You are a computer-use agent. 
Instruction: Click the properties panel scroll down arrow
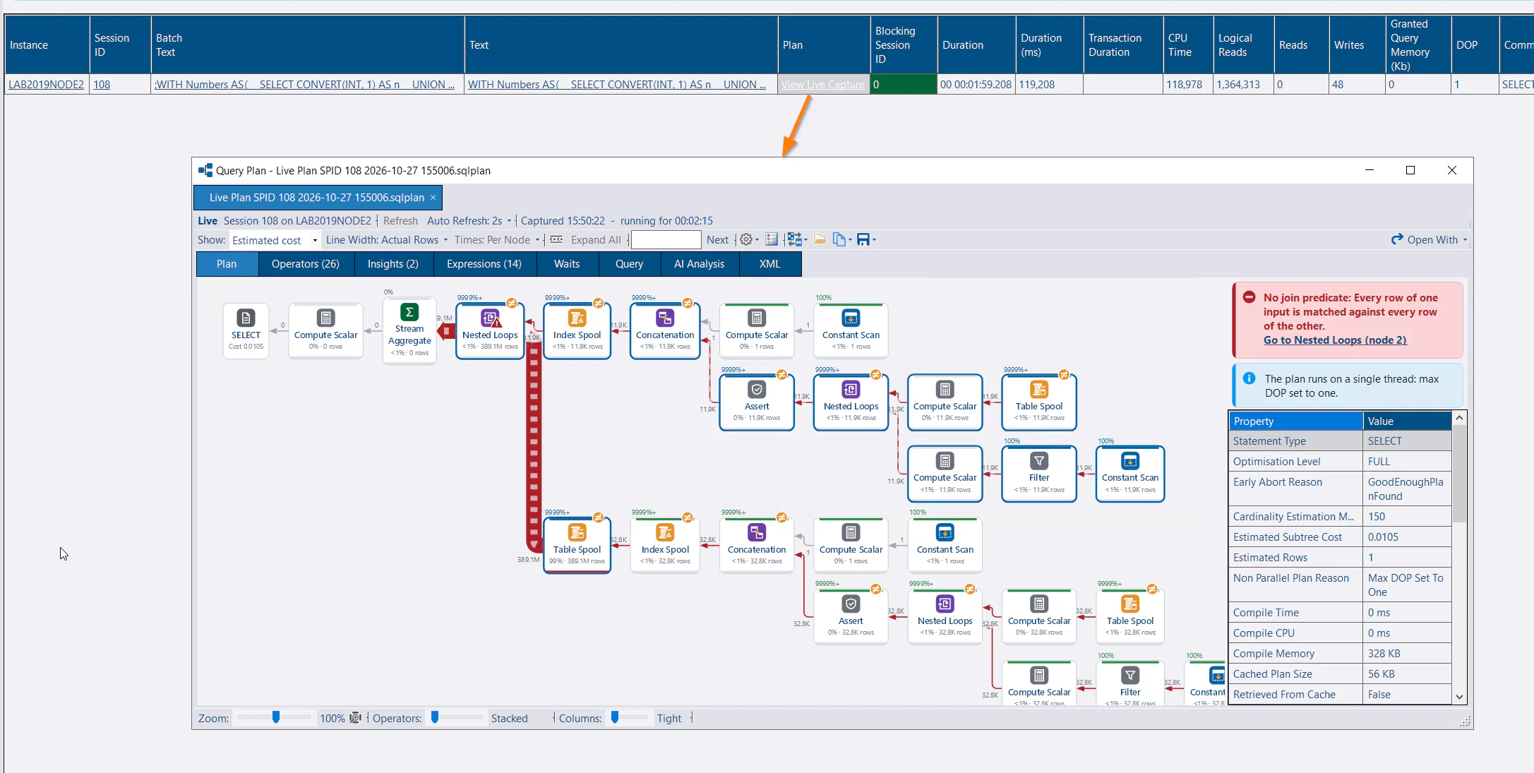click(1459, 697)
